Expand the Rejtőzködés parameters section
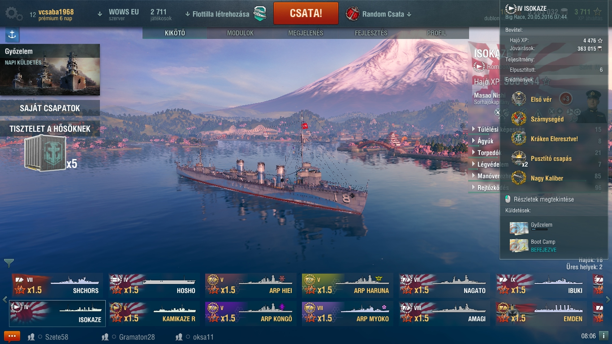This screenshot has width=612, height=344. coord(490,188)
